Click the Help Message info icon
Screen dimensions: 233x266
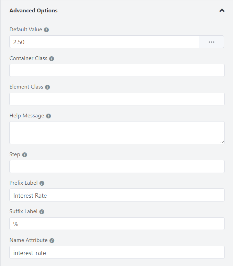click(x=48, y=116)
